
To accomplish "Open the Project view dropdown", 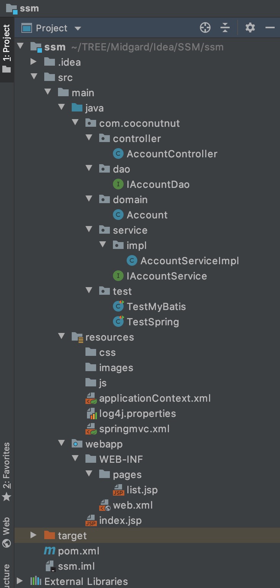I will [x=78, y=28].
